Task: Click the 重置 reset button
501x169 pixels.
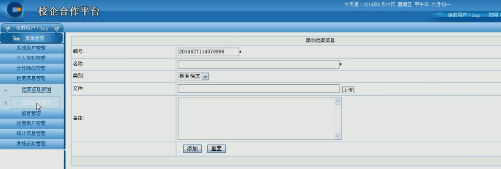Action: [217, 149]
